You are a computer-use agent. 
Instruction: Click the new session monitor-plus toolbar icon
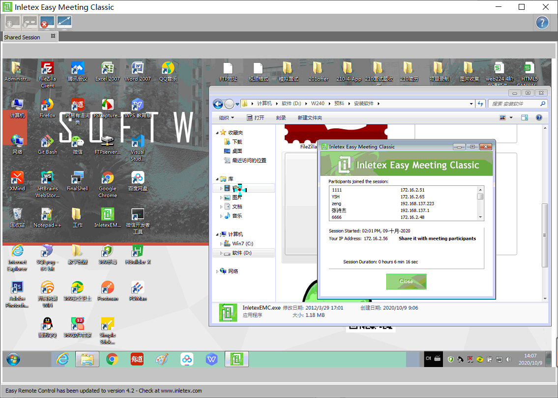(12, 23)
